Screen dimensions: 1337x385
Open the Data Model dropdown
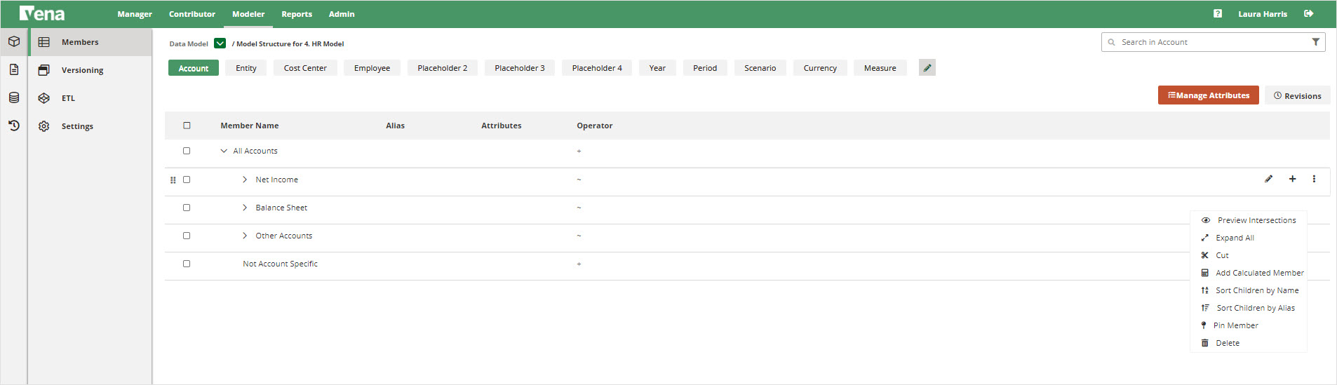(x=220, y=43)
